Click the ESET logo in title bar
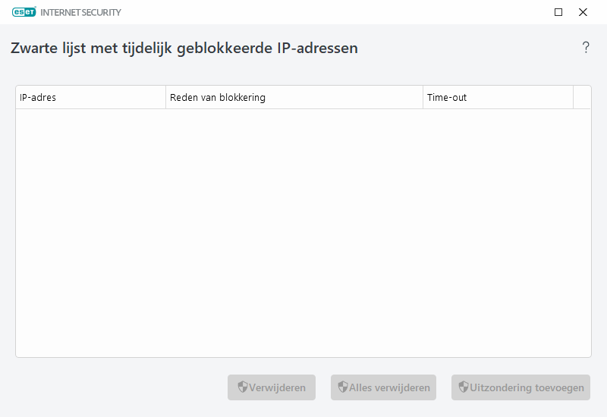 point(24,12)
